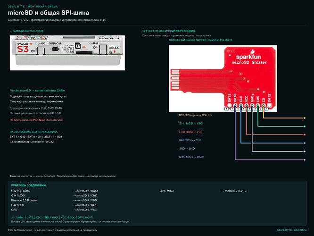
Task: Click the STAMP S3 label in device photo
Action: [23, 48]
